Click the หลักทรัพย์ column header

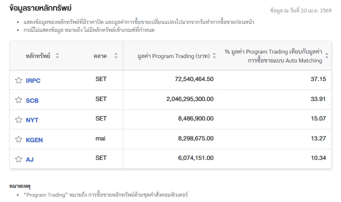pos(38,56)
